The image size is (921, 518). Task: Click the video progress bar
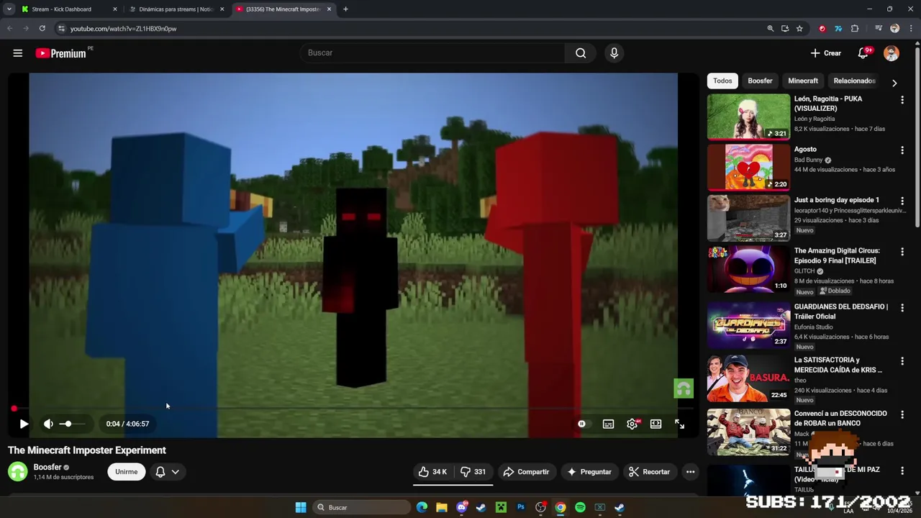353,409
